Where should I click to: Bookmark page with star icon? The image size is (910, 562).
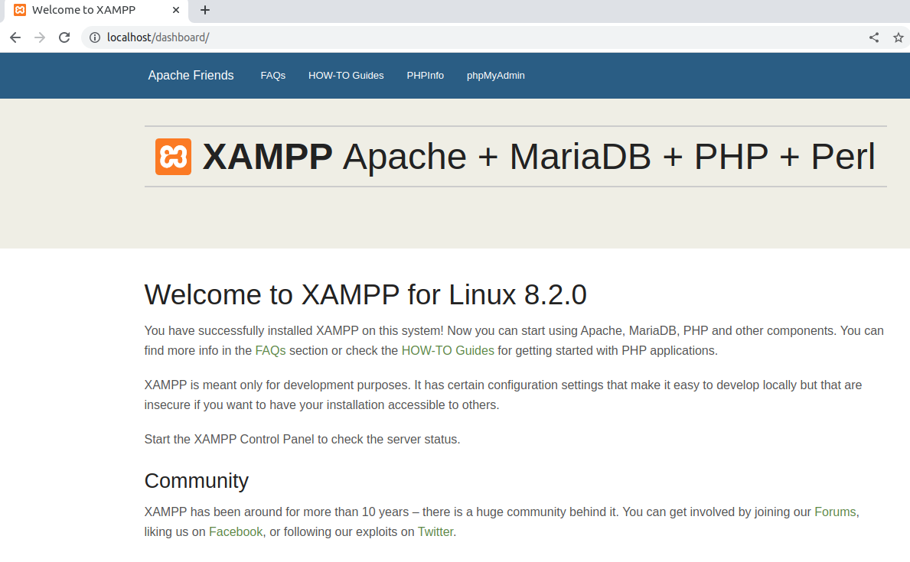pos(899,37)
